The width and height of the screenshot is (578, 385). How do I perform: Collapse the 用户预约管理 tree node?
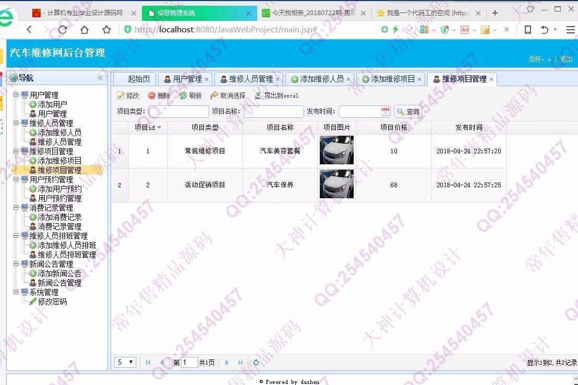16,179
